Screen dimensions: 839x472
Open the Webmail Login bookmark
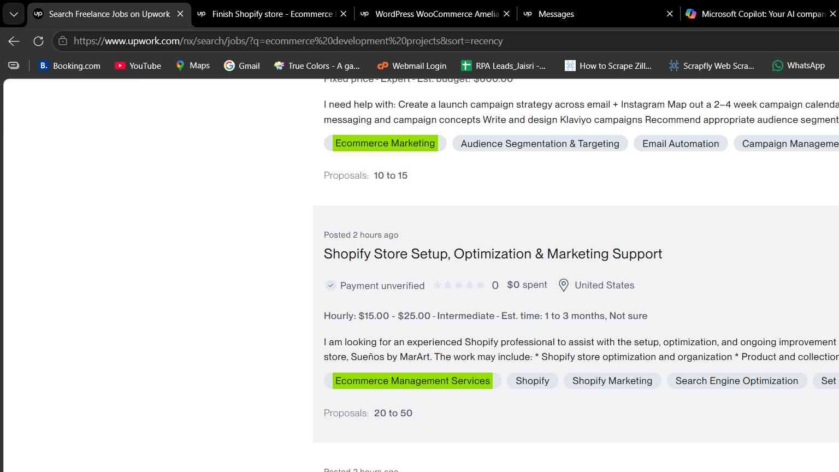pos(412,66)
